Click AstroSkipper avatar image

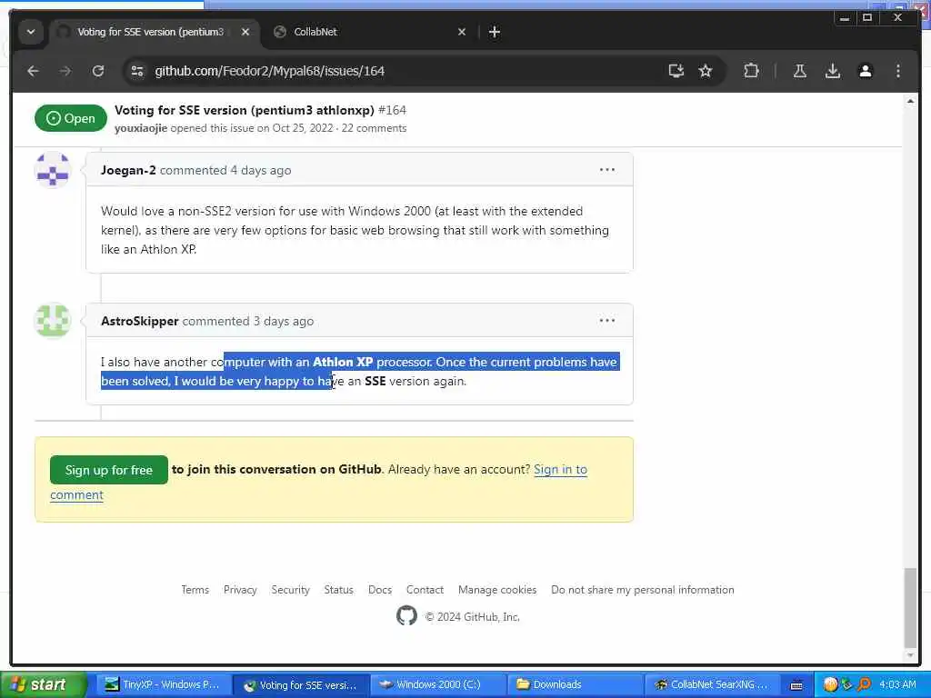pyautogui.click(x=53, y=320)
